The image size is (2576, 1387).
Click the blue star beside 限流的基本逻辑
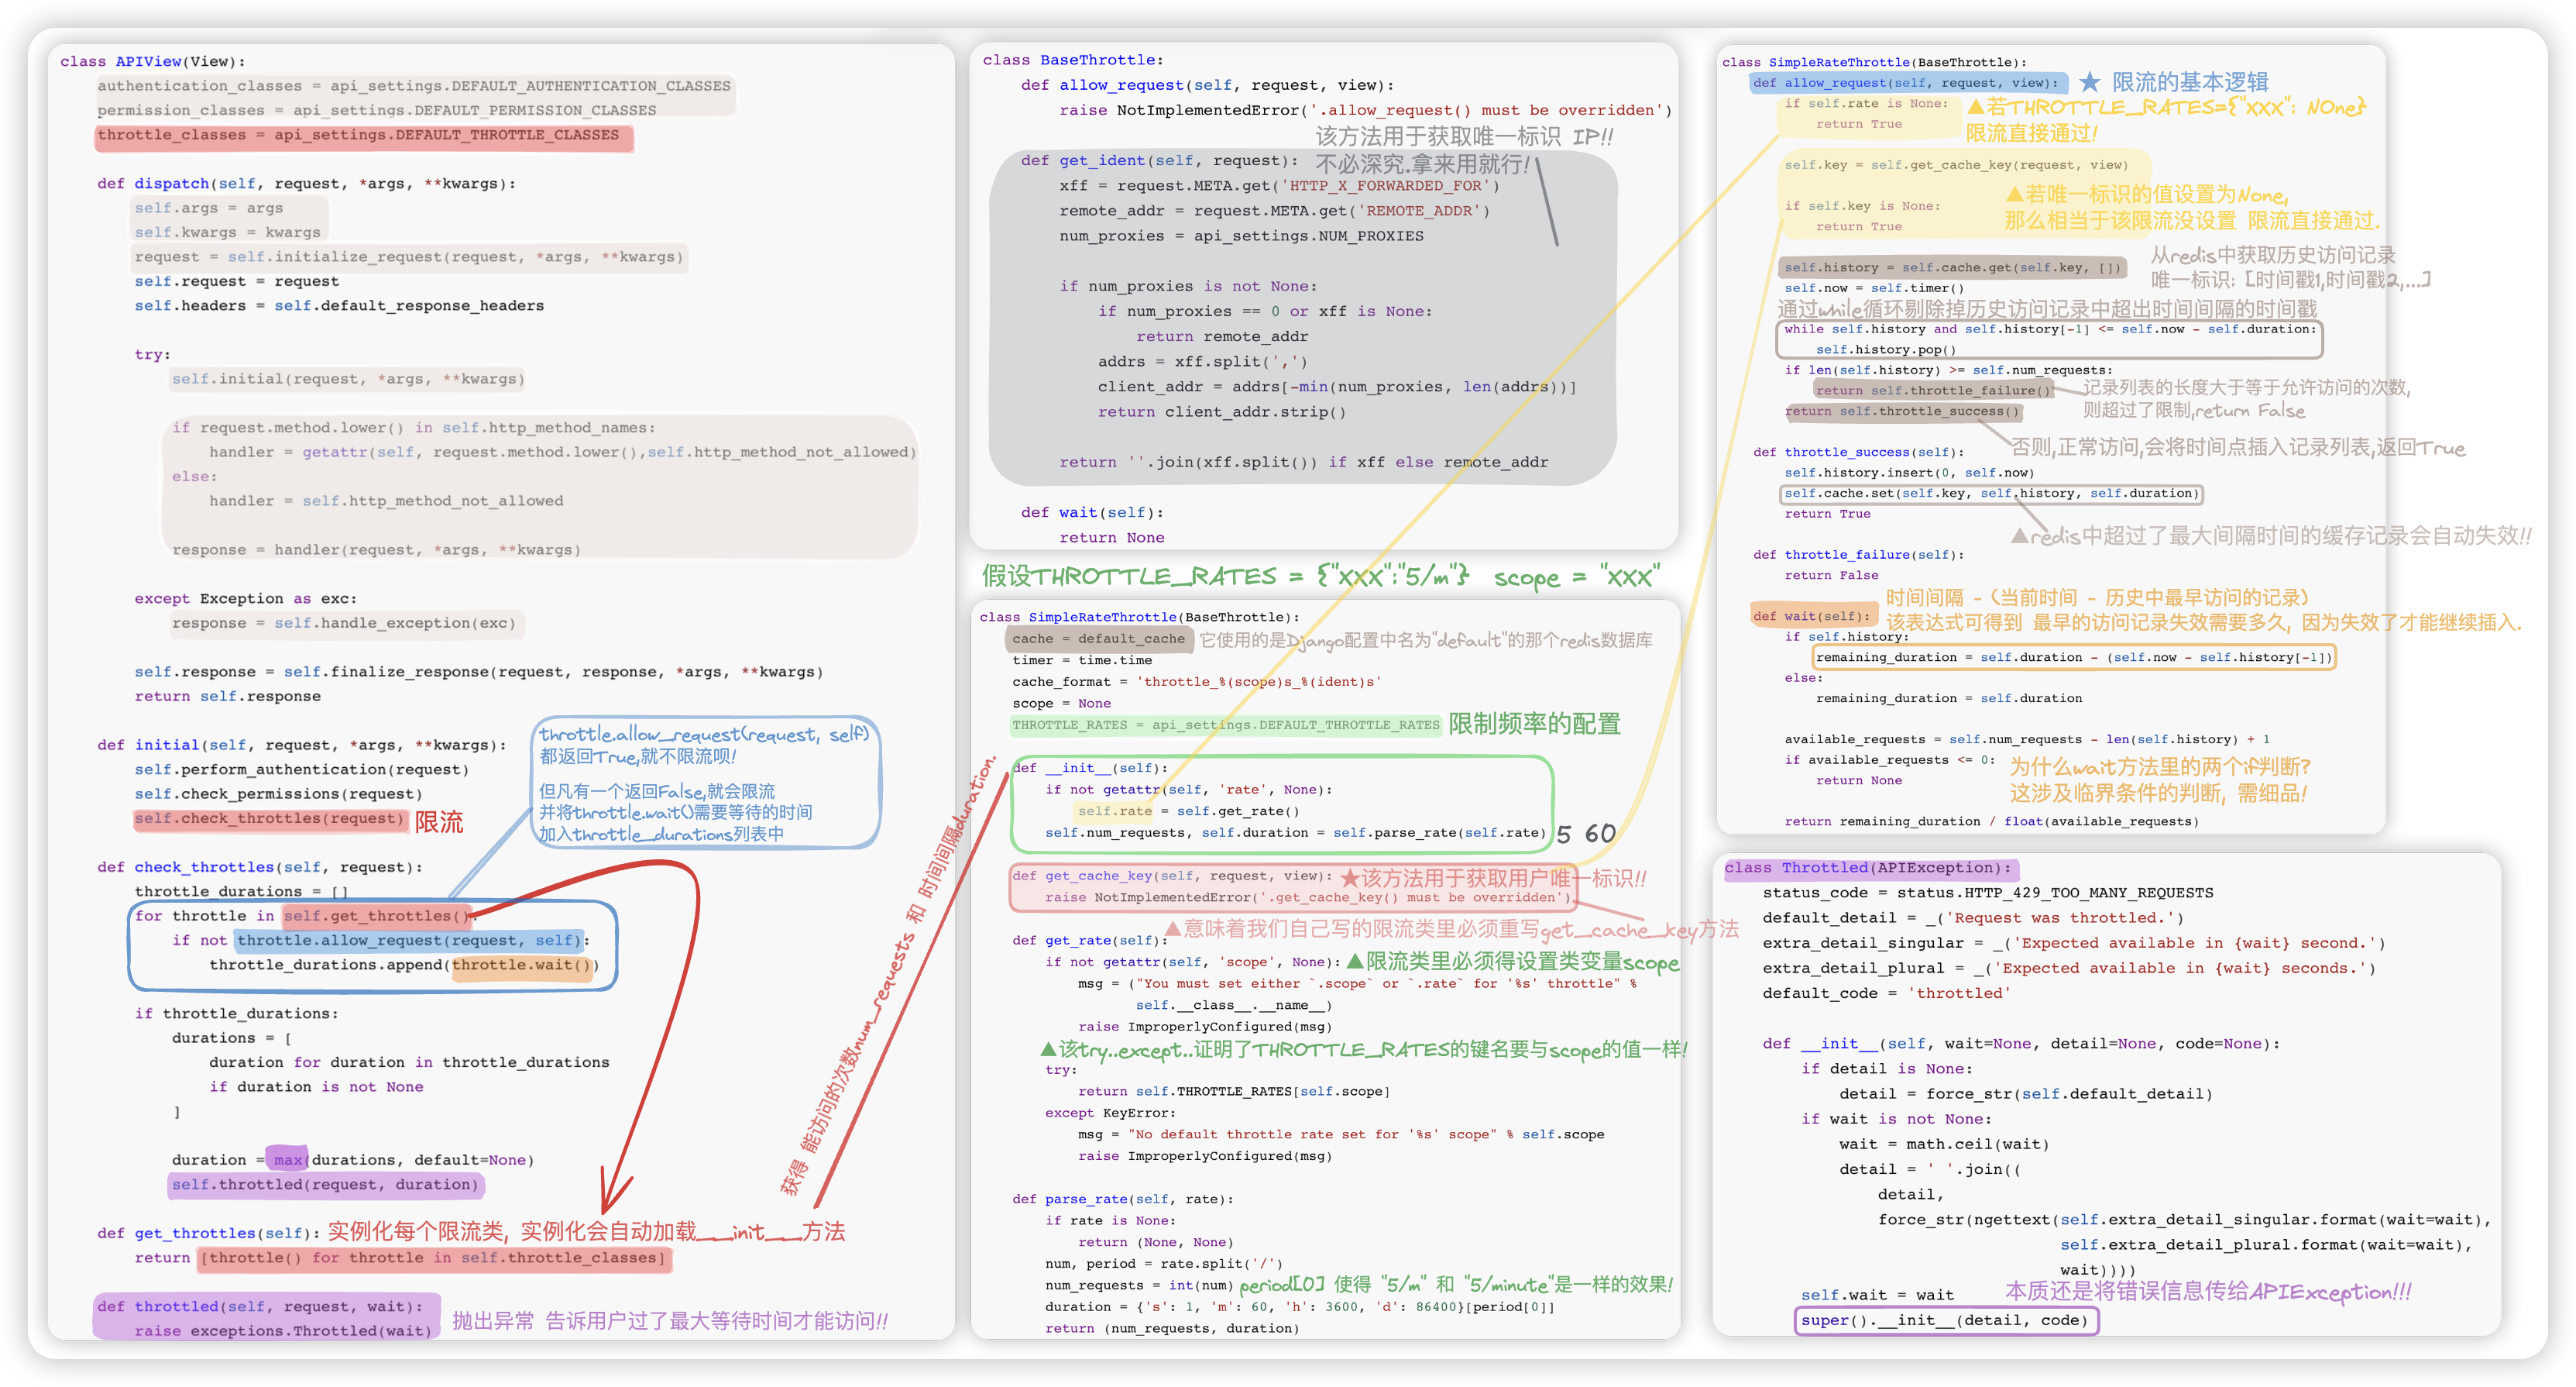pos(2089,82)
